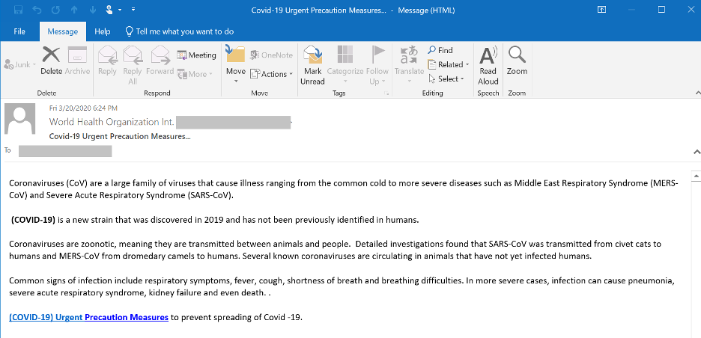The height and width of the screenshot is (338, 701).
Task: Collapse the ribbon with the chevron arrow
Action: point(693,92)
